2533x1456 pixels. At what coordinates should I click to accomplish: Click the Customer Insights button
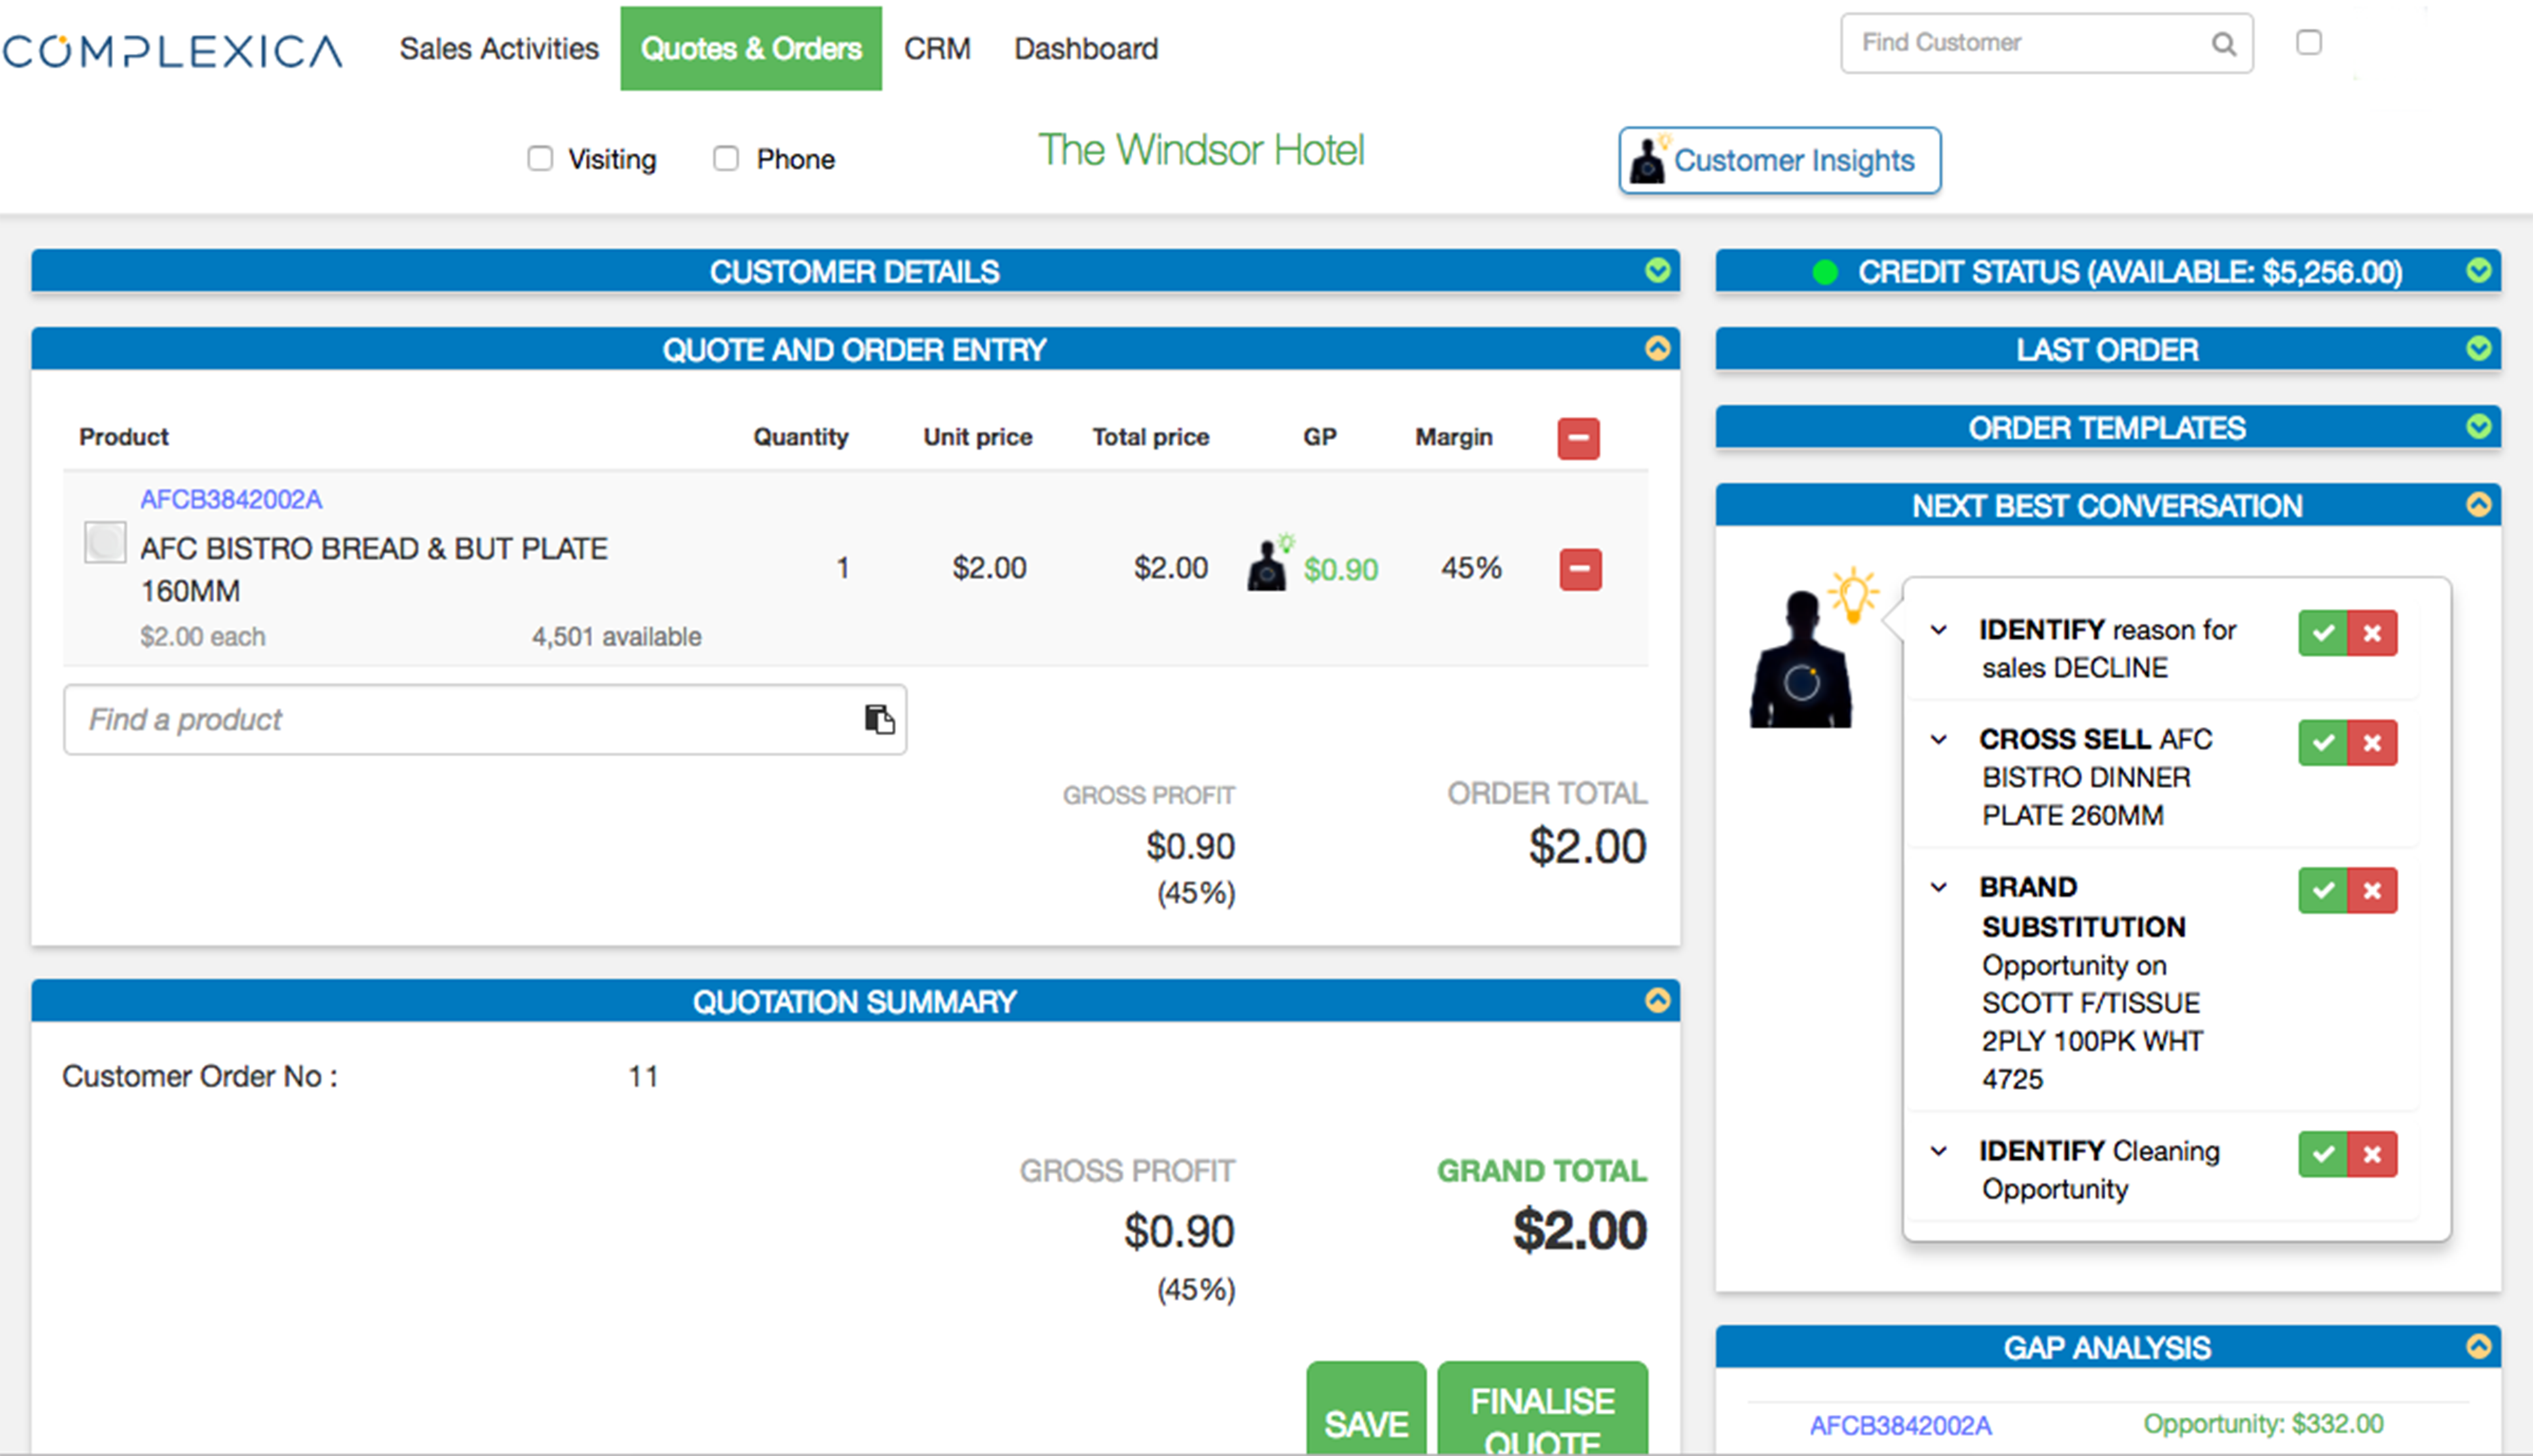[x=1780, y=160]
